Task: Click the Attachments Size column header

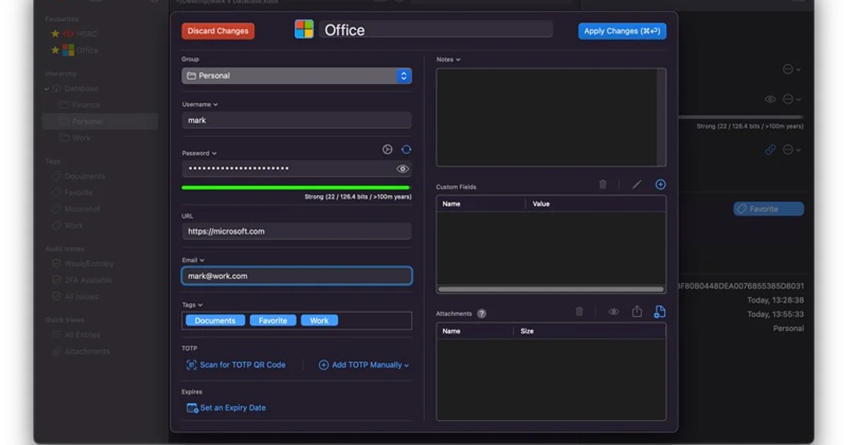Action: 590,331
